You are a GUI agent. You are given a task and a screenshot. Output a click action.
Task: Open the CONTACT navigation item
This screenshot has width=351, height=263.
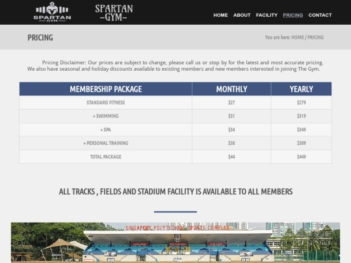tap(320, 15)
